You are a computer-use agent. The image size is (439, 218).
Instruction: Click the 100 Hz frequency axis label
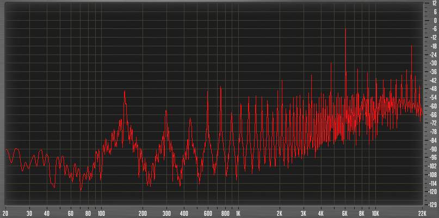(101, 213)
